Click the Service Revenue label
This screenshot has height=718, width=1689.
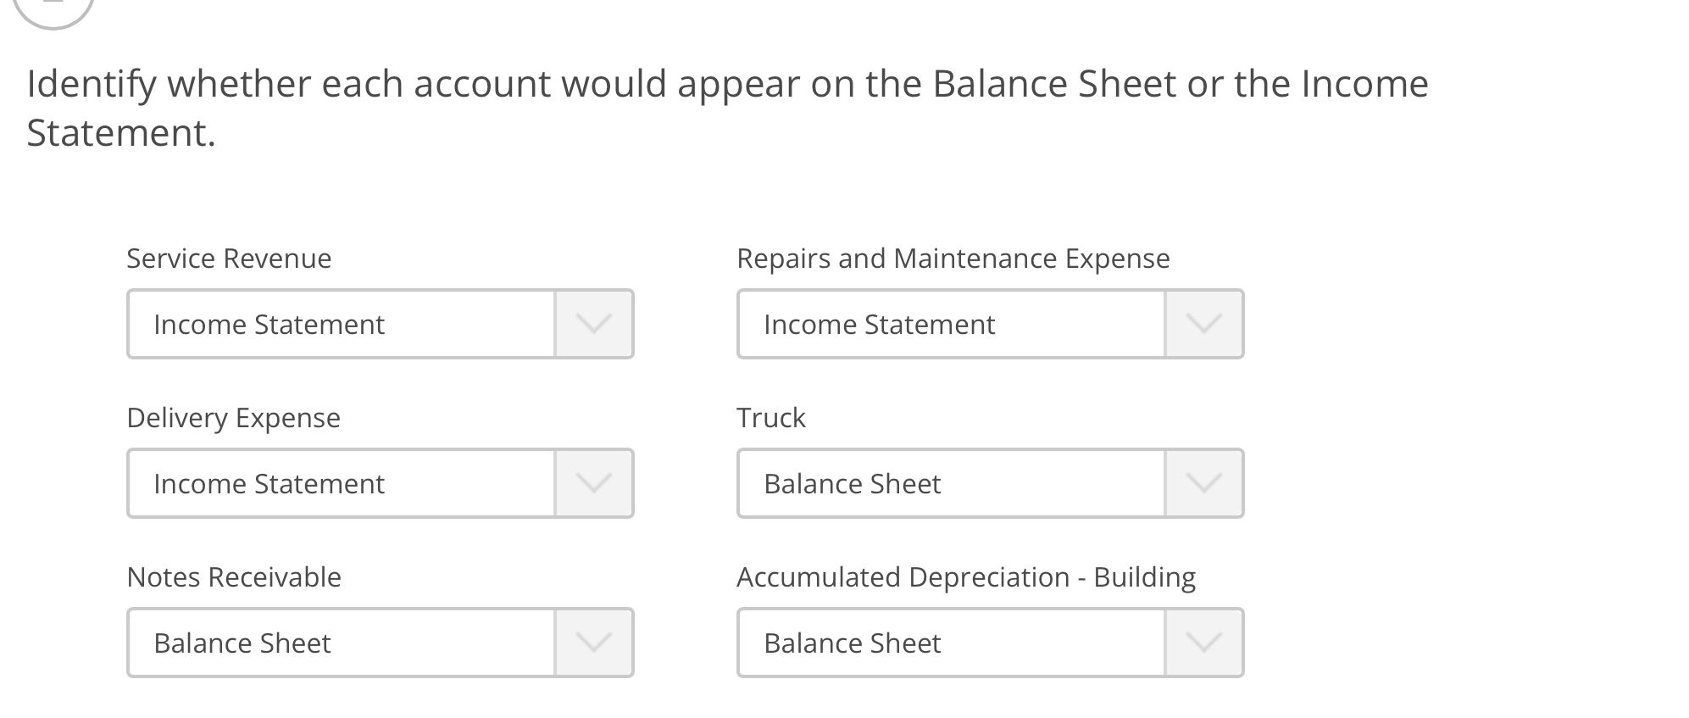click(229, 259)
